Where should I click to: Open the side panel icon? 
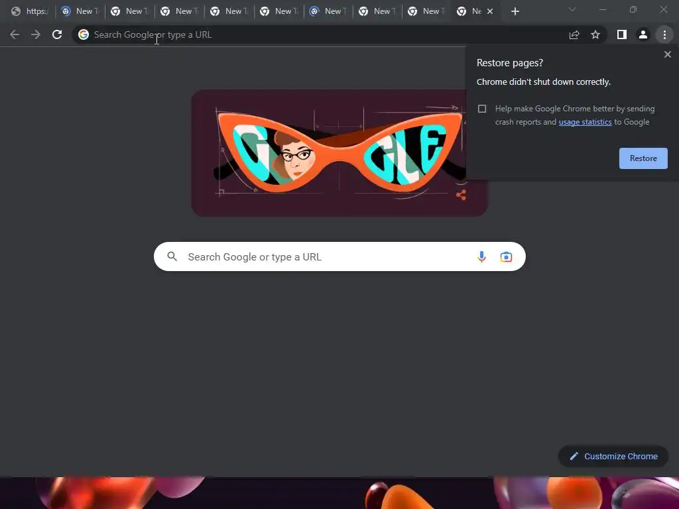click(622, 34)
